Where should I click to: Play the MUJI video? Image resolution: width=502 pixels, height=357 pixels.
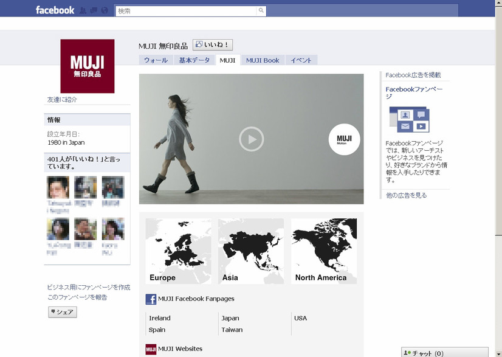tap(252, 139)
